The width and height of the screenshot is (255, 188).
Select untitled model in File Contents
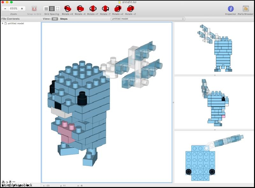[x=16, y=23]
